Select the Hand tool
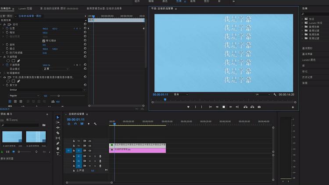Screen dimensions: 329x185 (x=58, y=149)
